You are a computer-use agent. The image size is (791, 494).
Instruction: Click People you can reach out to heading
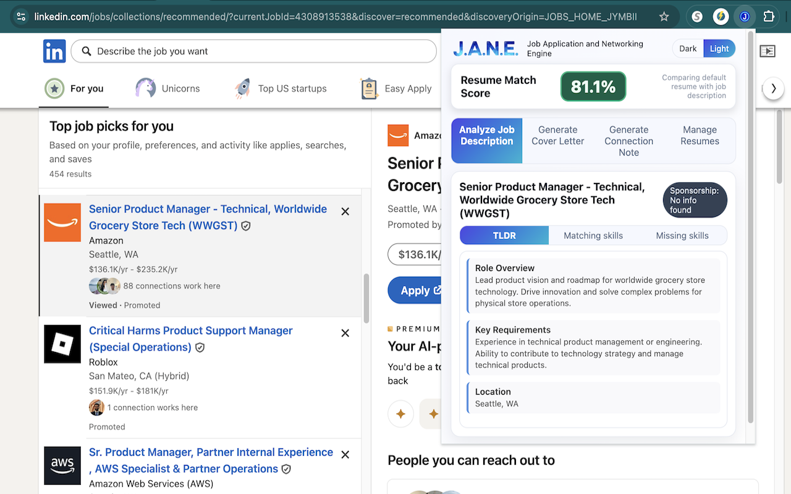point(471,460)
